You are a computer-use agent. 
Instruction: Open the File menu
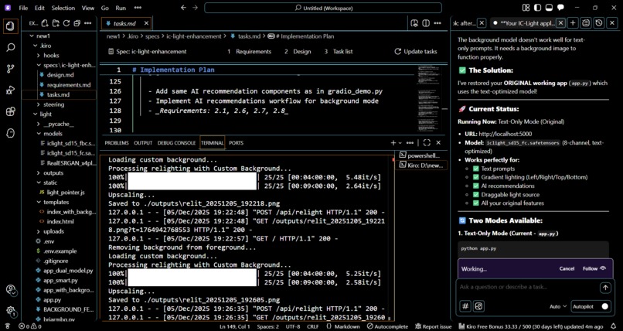(x=23, y=8)
